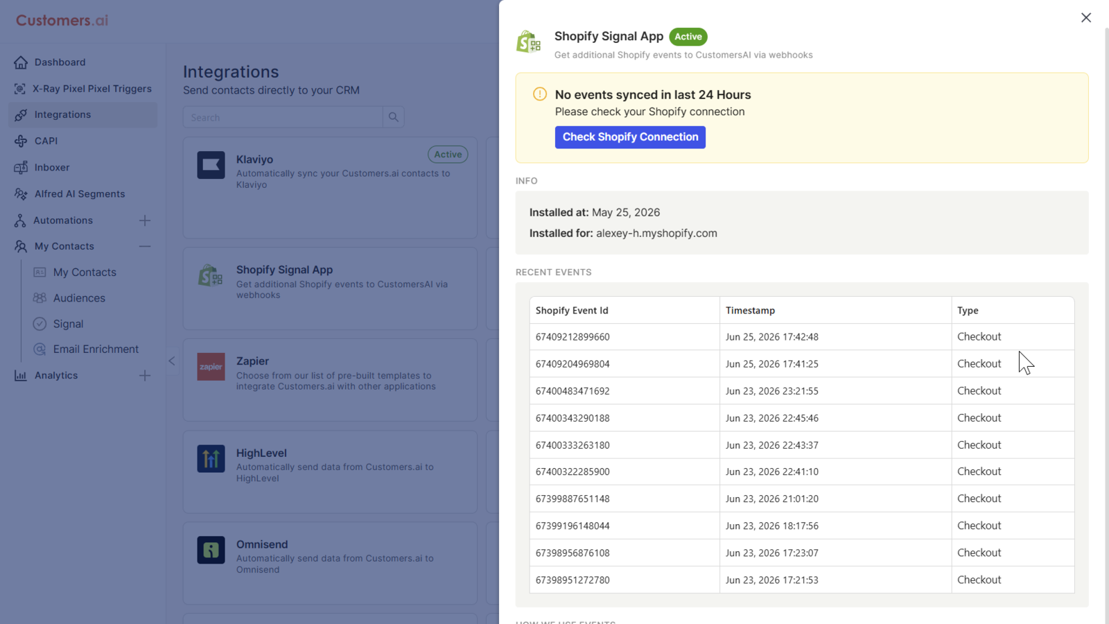
Task: Expand the Analytics plus button
Action: (145, 376)
